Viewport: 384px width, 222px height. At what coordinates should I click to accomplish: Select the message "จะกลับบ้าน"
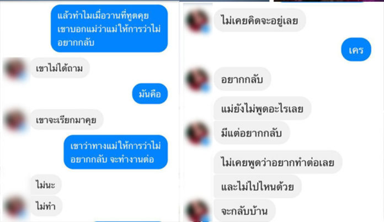[244, 211]
